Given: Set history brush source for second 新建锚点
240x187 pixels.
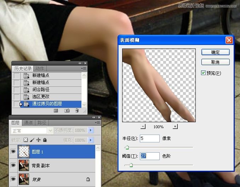Looking at the screenshot, I should click(17, 83).
